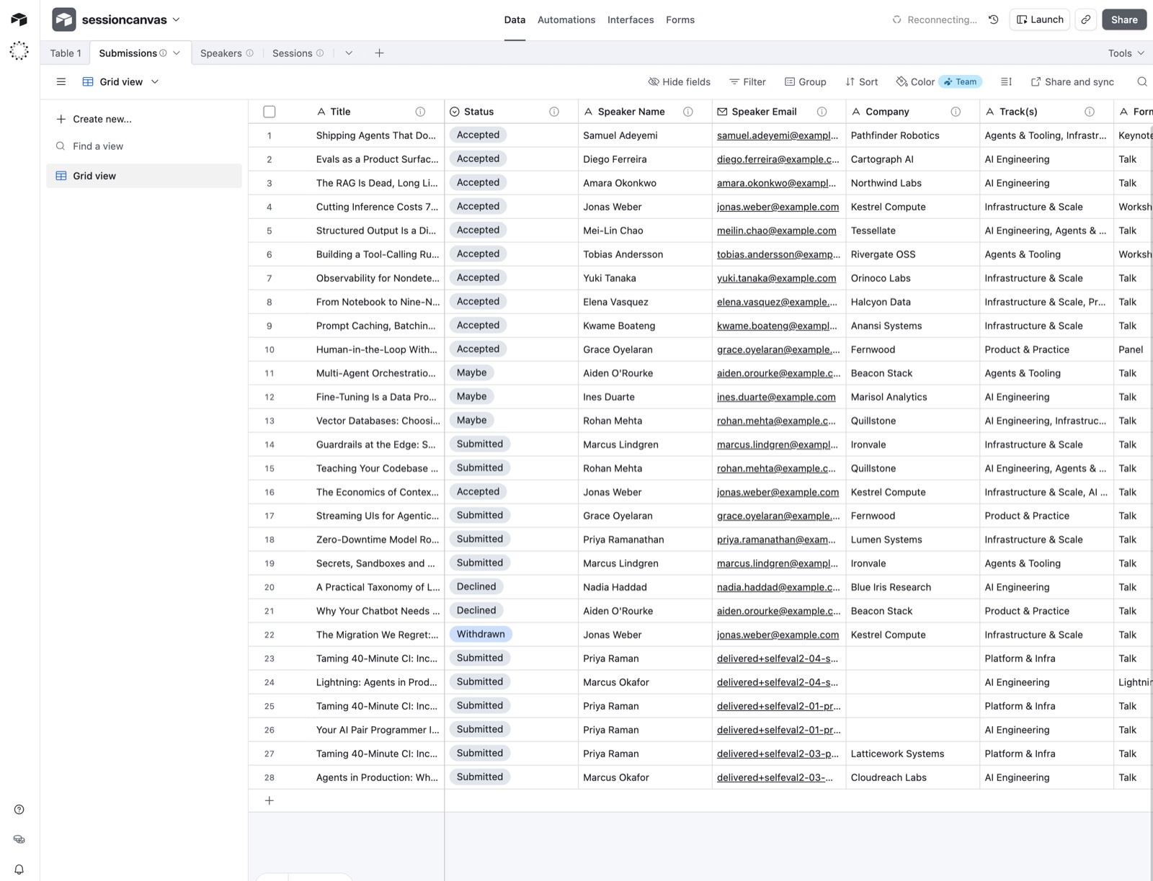
Task: Click Create new view
Action: tap(94, 119)
